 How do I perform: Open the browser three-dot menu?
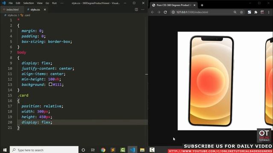[269, 12]
